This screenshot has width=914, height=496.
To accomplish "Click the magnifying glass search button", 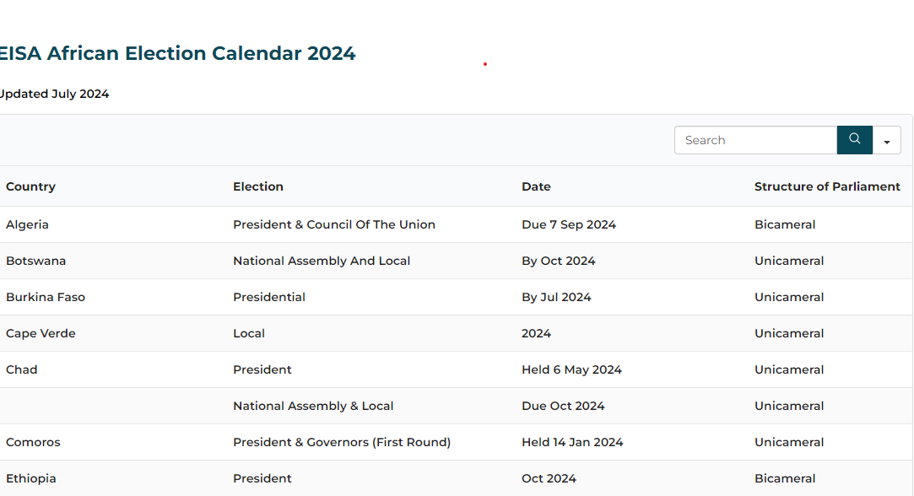I will click(854, 140).
